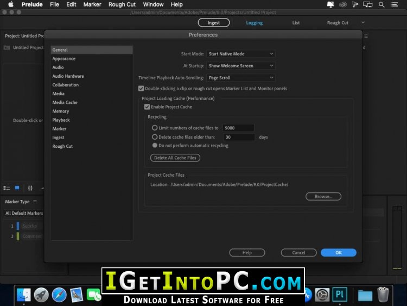The height and width of the screenshot is (306, 407).
Task: Open Timeline Playback Auto-Scrolling dropdown
Action: (x=240, y=78)
